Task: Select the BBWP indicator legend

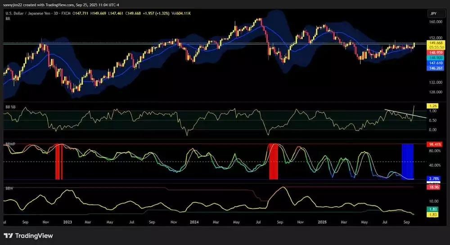Action: tap(10, 143)
